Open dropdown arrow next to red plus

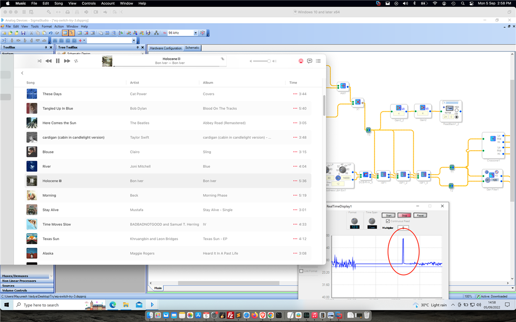pyautogui.click(x=84, y=40)
